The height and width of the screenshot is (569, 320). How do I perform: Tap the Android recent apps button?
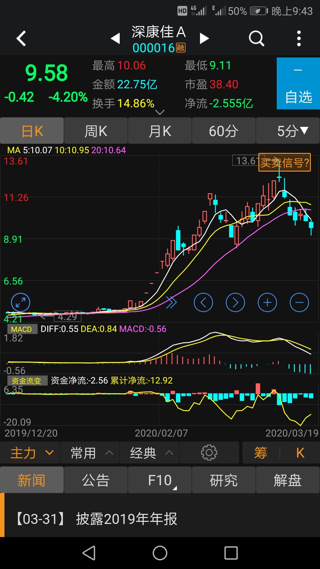tap(231, 553)
